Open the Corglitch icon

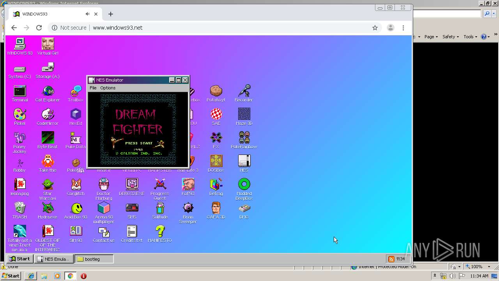pyautogui.click(x=76, y=187)
